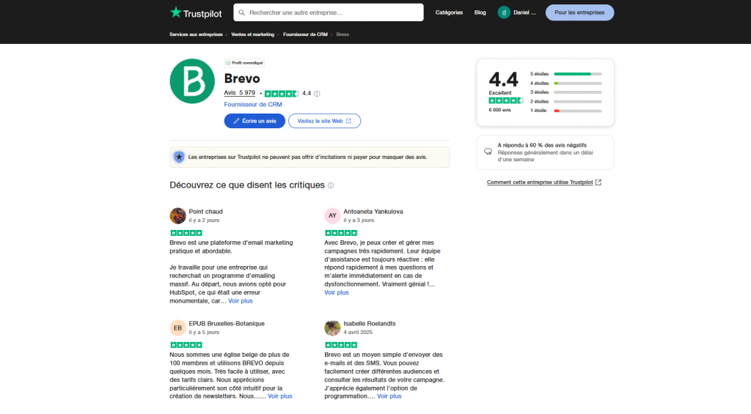
Task: Click the Brevo breadcrumb item
Action: pos(342,34)
